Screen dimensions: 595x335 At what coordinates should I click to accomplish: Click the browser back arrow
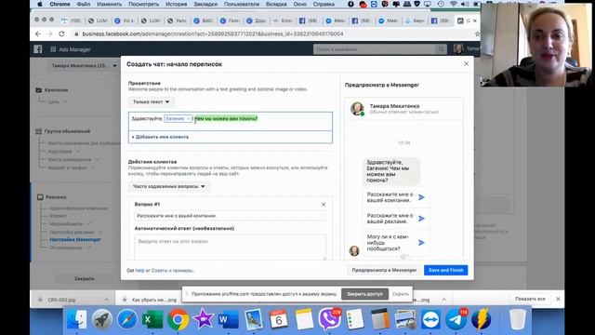click(x=38, y=33)
